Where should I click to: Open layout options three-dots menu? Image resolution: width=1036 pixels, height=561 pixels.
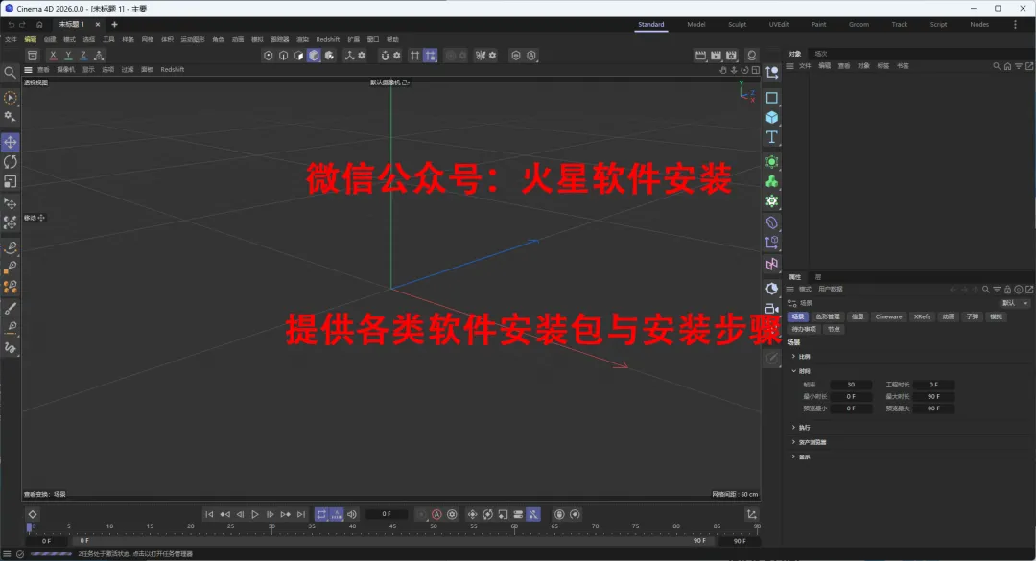tap(1016, 24)
